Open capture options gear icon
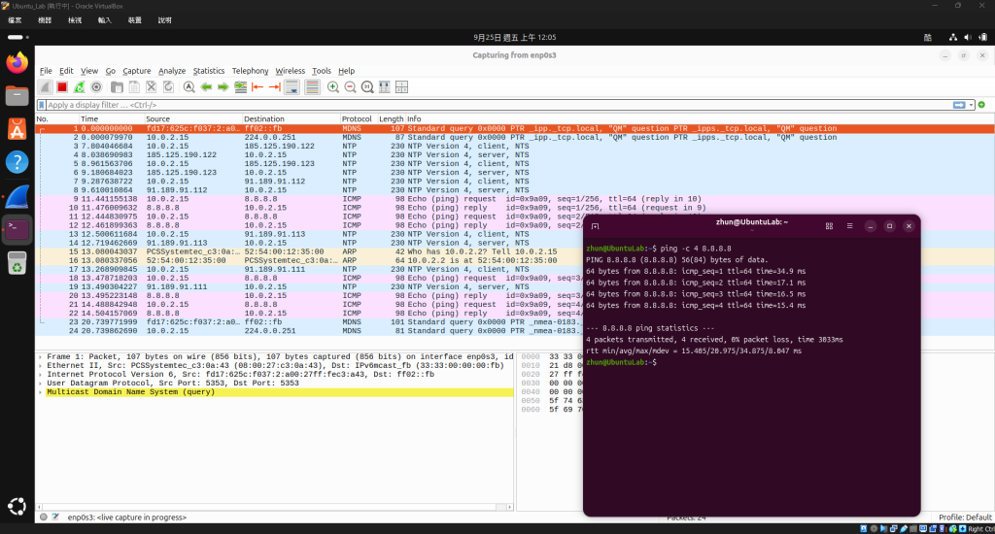 tap(96, 86)
